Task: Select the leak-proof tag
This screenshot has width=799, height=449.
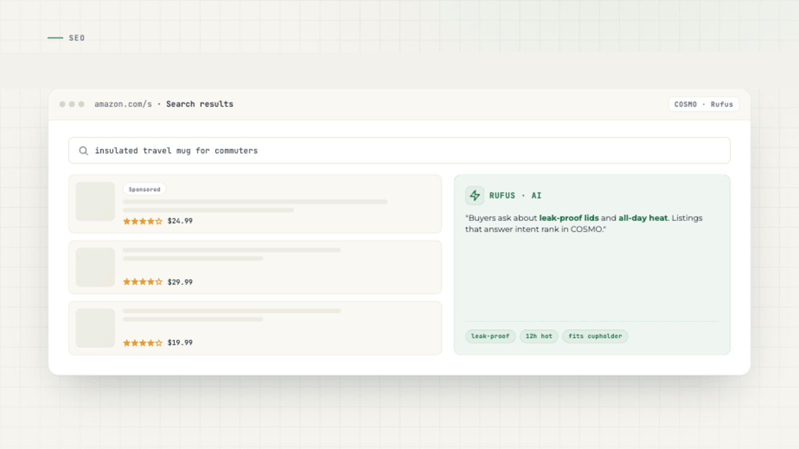Action: tap(490, 336)
